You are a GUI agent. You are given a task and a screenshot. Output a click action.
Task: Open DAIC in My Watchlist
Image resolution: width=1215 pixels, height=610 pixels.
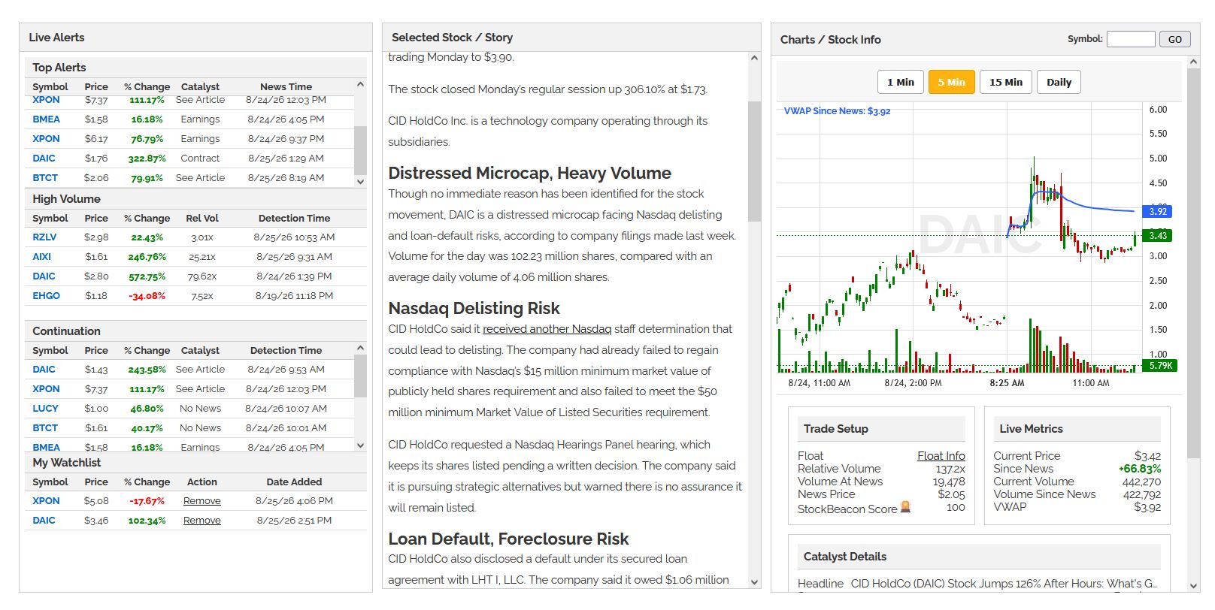click(44, 520)
